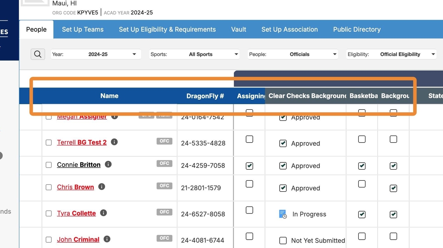Open the Year 2024-25 dropdown
The height and width of the screenshot is (248, 443).
pyautogui.click(x=95, y=54)
